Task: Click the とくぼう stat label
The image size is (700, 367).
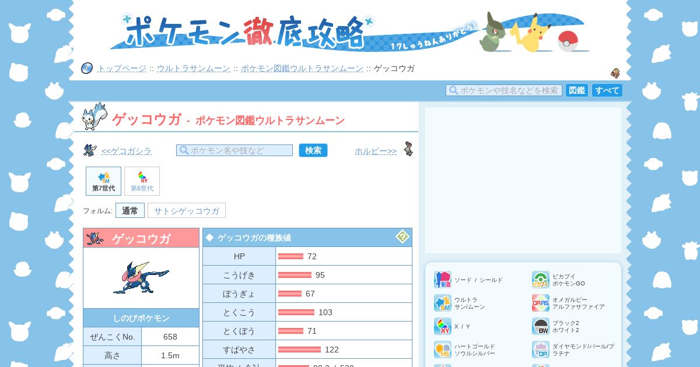Action: coord(239,331)
